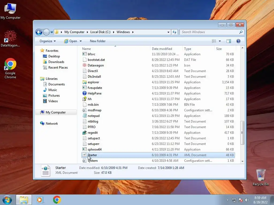The image size is (274, 205).
Task: Open Recent Places in Favorites
Action: click(58, 68)
